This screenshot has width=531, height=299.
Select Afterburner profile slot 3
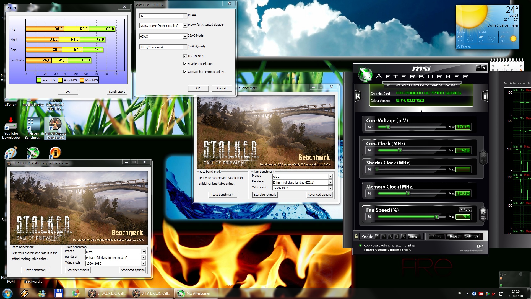[x=391, y=236]
